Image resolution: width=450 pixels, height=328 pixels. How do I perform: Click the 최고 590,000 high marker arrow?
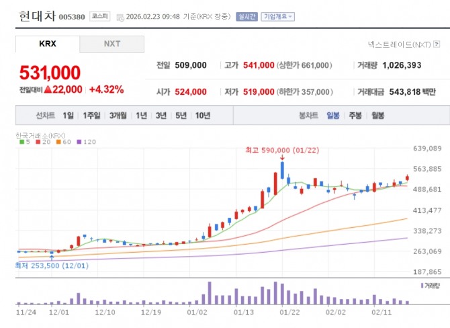pyautogui.click(x=283, y=157)
